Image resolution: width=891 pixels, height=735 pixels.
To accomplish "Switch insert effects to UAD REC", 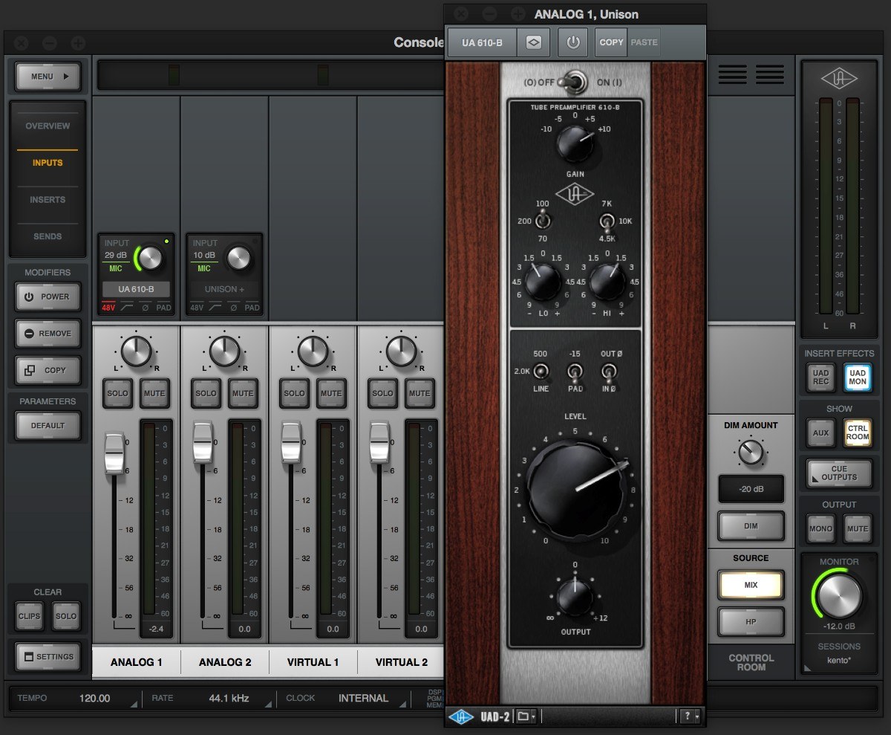I will [820, 378].
